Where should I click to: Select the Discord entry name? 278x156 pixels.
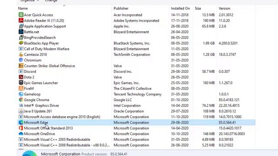[x=30, y=71]
